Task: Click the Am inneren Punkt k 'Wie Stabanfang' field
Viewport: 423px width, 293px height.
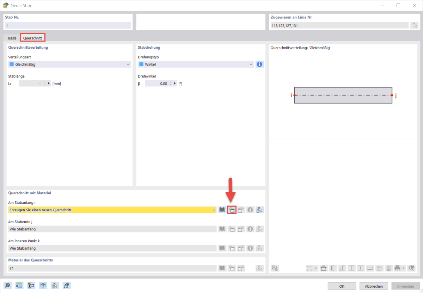Action: pyautogui.click(x=112, y=248)
